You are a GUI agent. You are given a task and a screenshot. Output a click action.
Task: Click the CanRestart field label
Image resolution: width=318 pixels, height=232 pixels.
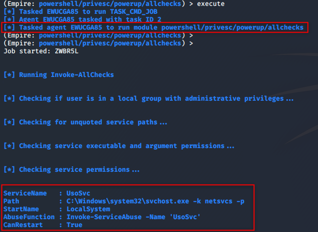click(x=23, y=225)
